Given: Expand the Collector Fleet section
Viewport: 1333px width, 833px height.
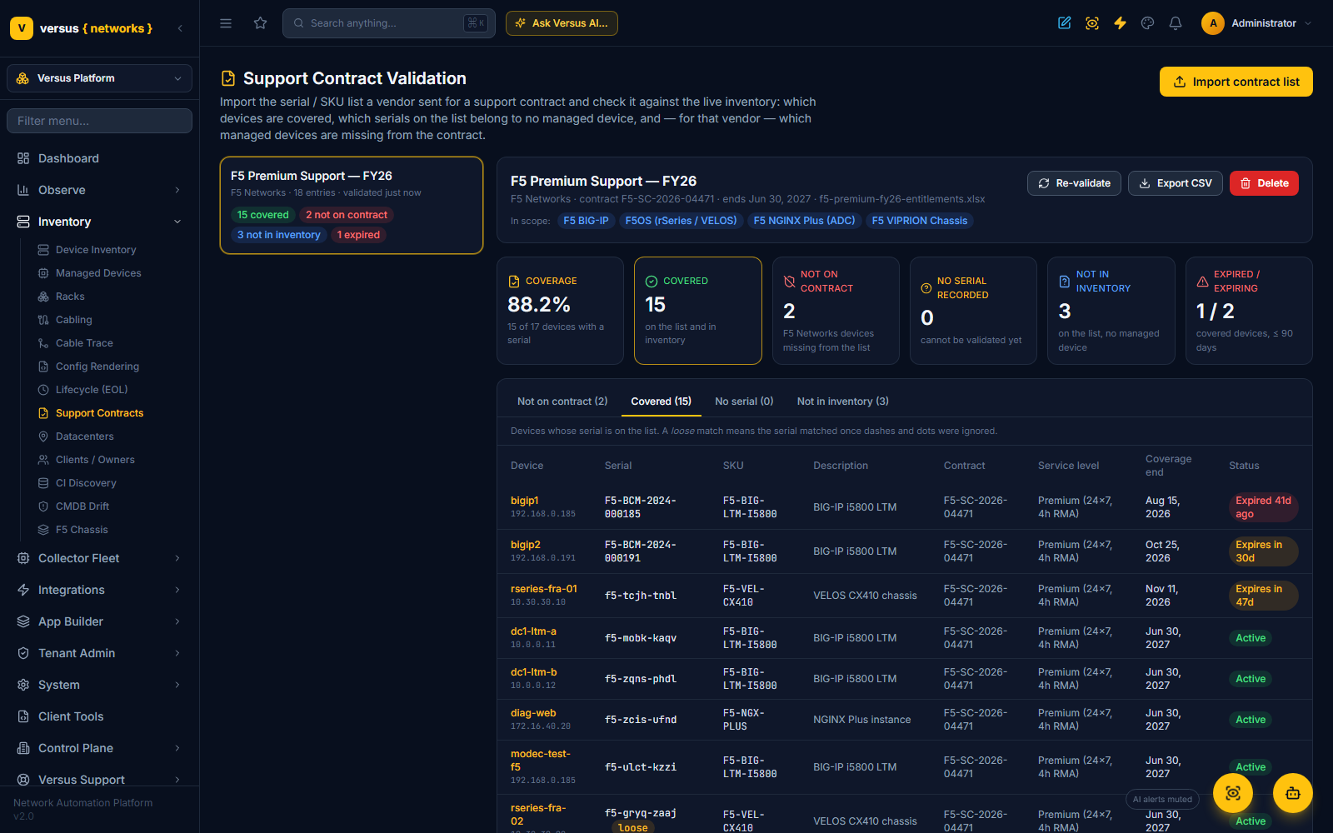Looking at the screenshot, I should [x=99, y=558].
